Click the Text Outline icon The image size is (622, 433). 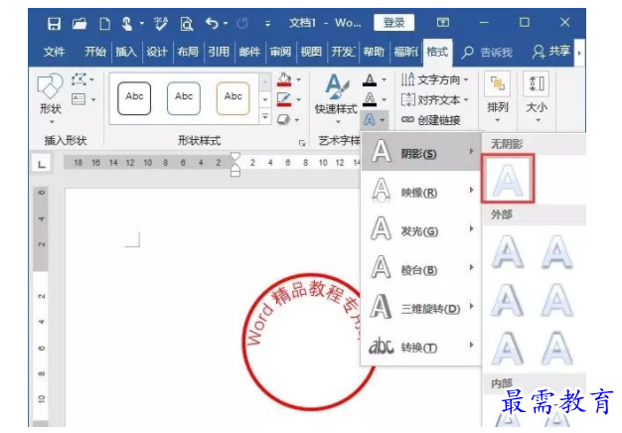point(370,99)
